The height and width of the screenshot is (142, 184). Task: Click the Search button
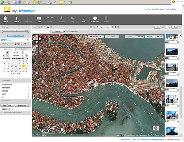[58, 31]
